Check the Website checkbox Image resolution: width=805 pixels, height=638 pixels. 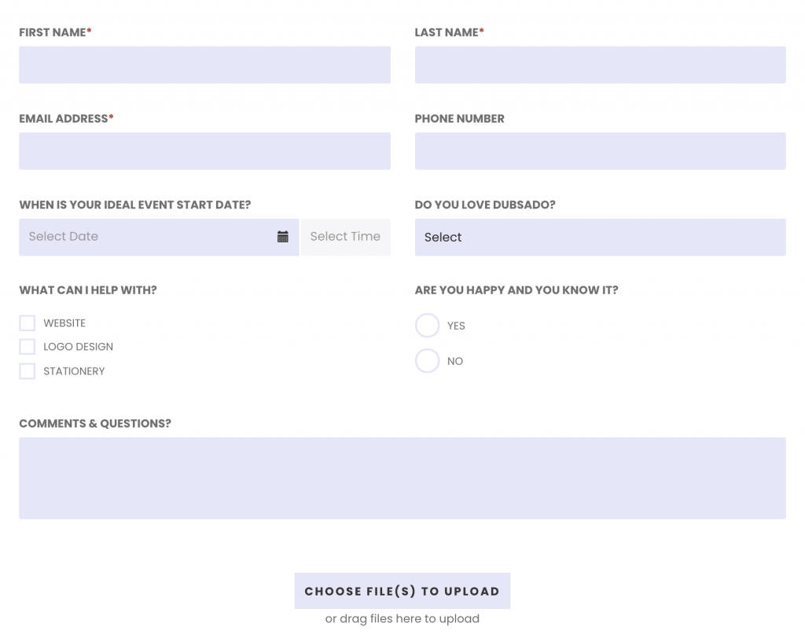[28, 323]
